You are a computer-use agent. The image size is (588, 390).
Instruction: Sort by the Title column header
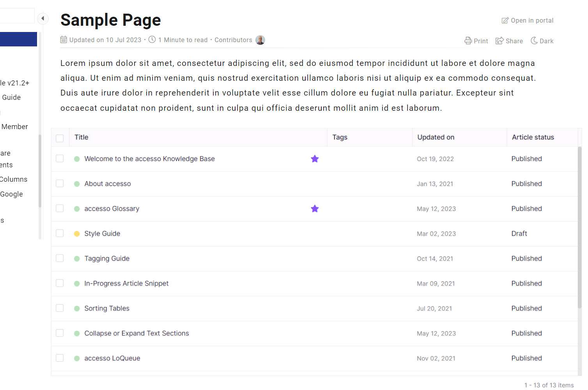coord(81,137)
